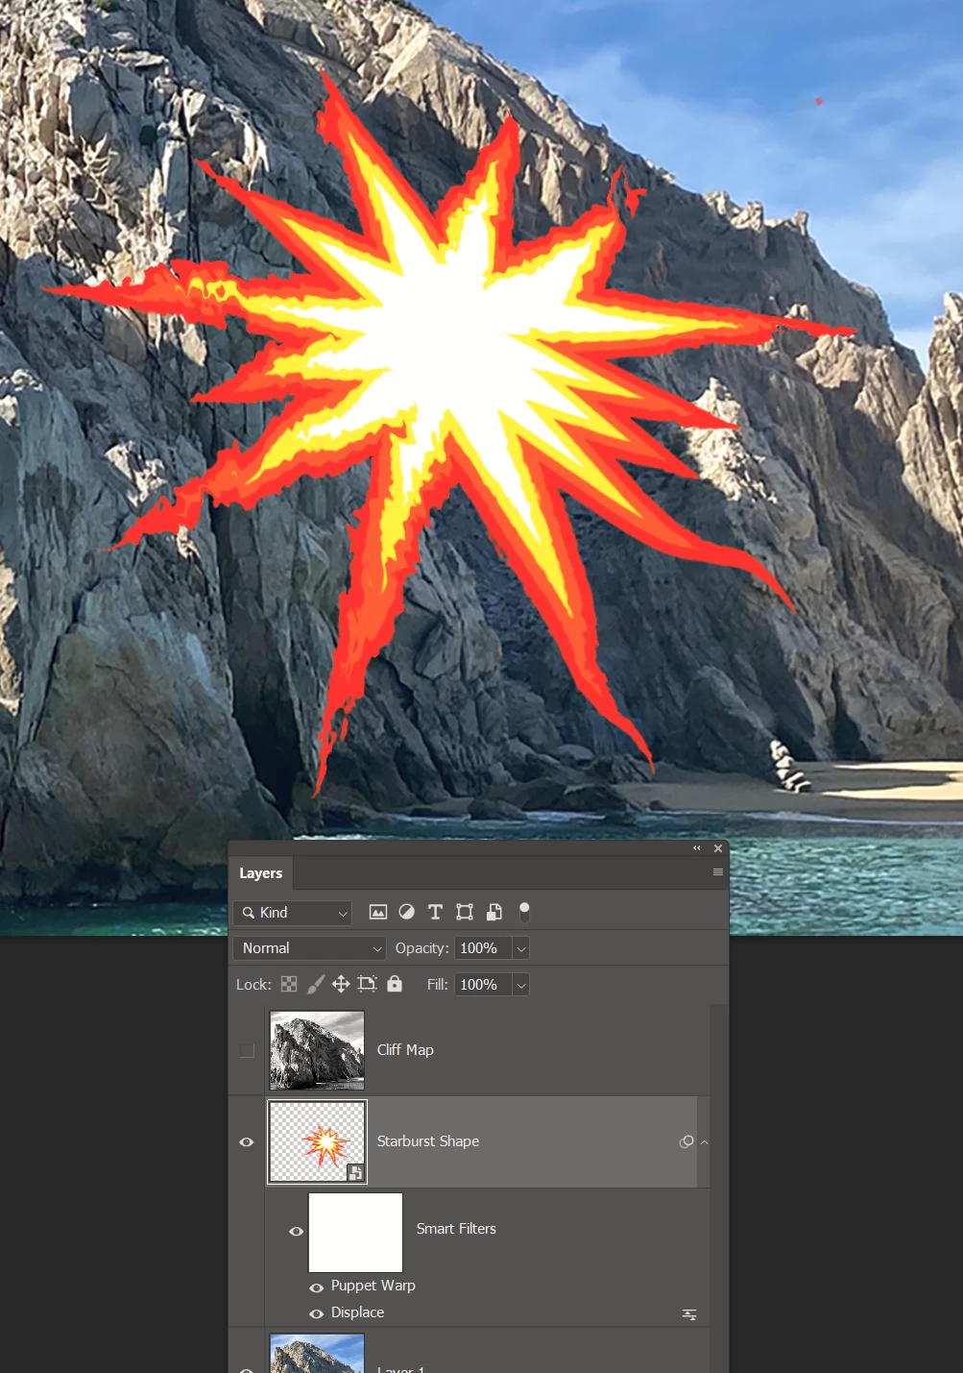963x1373 pixels.
Task: Click the Puppet Warp filter entry
Action: 373,1286
